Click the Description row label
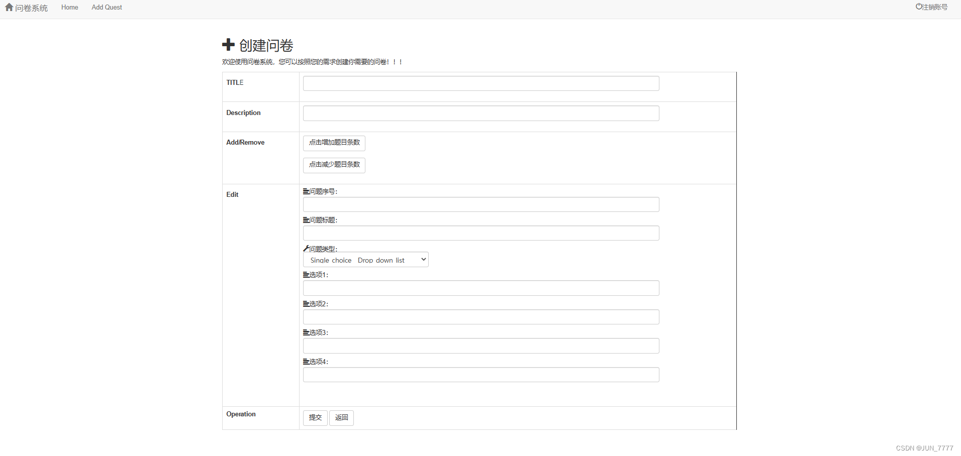Screen dimensions: 961x456 click(243, 112)
